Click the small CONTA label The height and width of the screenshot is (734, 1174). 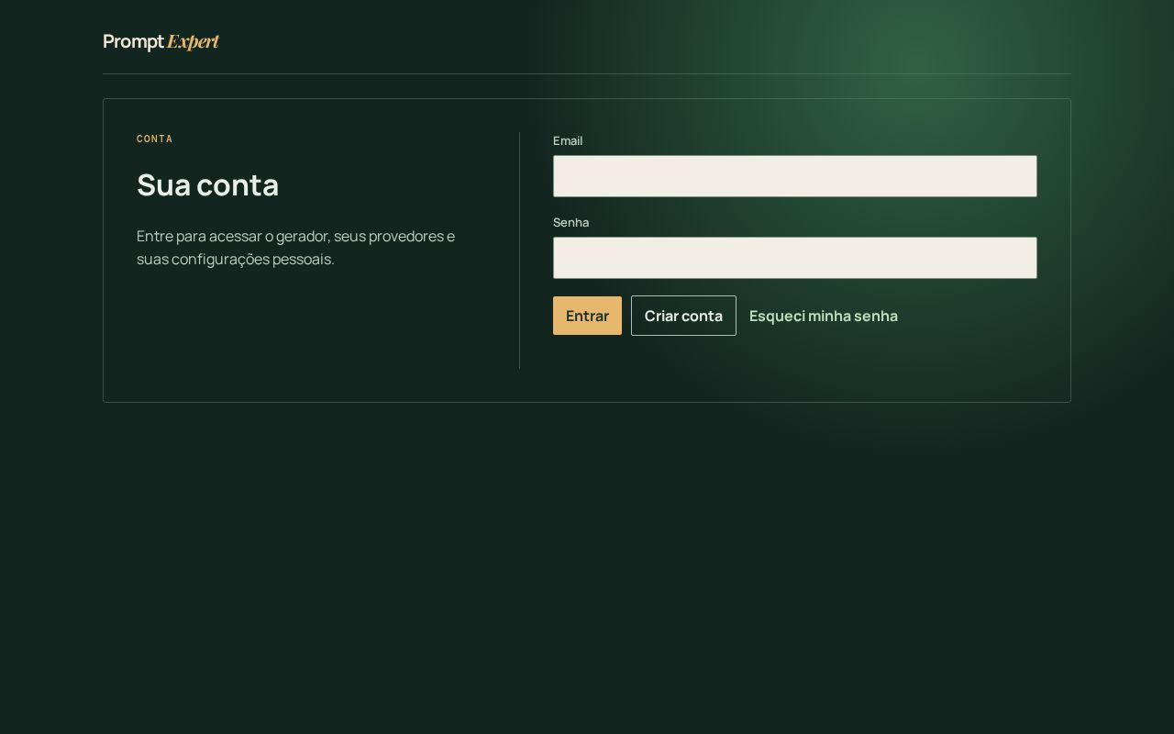click(x=155, y=139)
